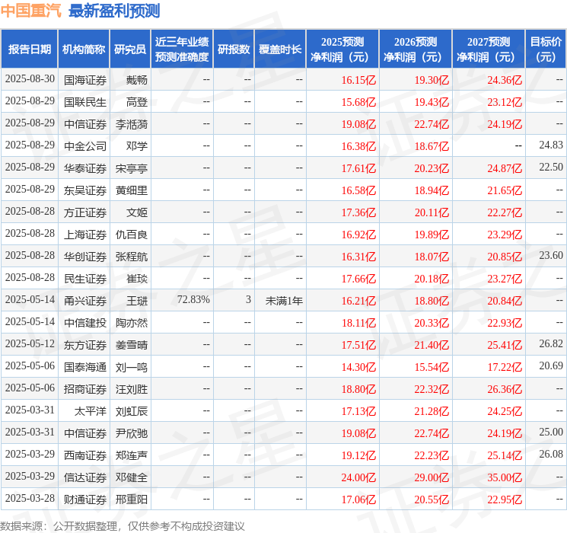Image resolution: width=567 pixels, height=533 pixels.
Task: Click the 研究员 column header
Action: point(130,49)
